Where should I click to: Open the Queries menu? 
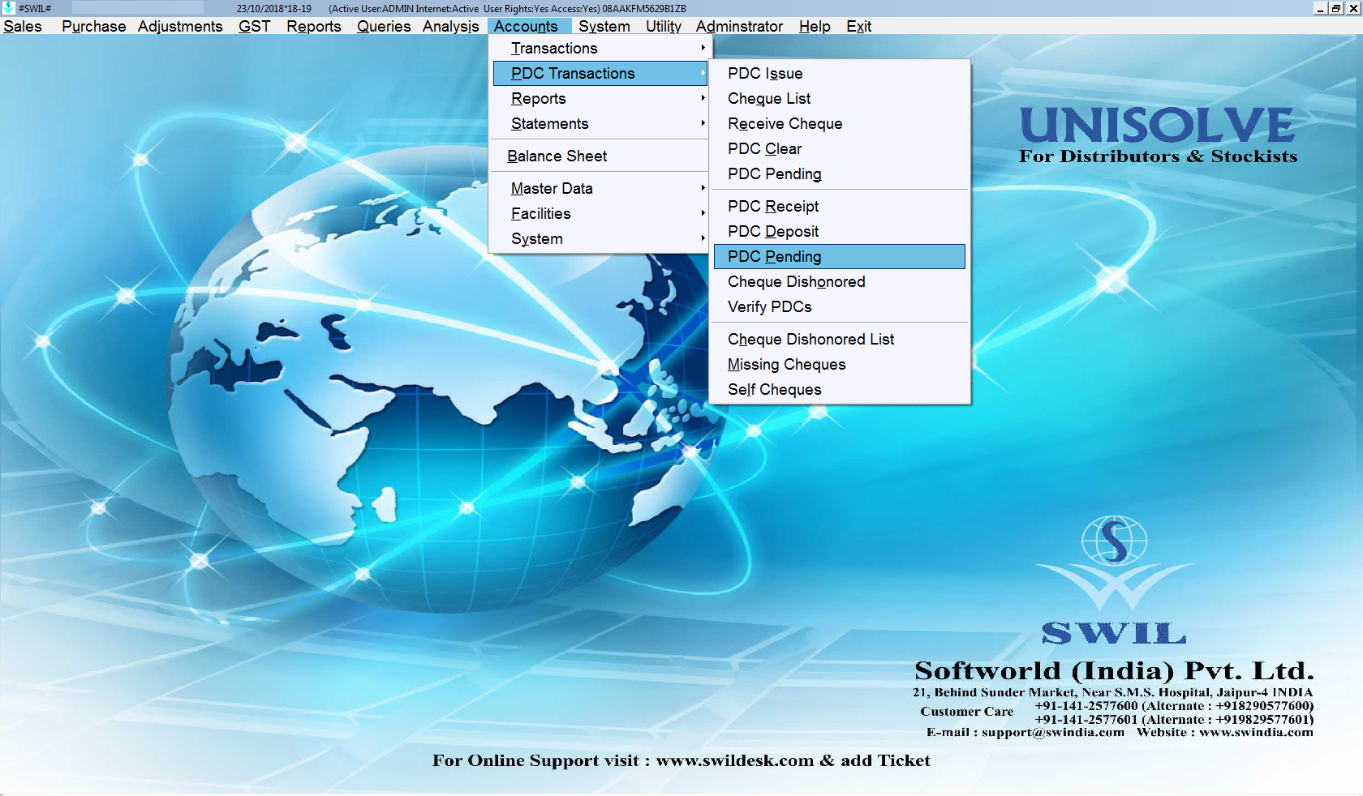click(384, 27)
